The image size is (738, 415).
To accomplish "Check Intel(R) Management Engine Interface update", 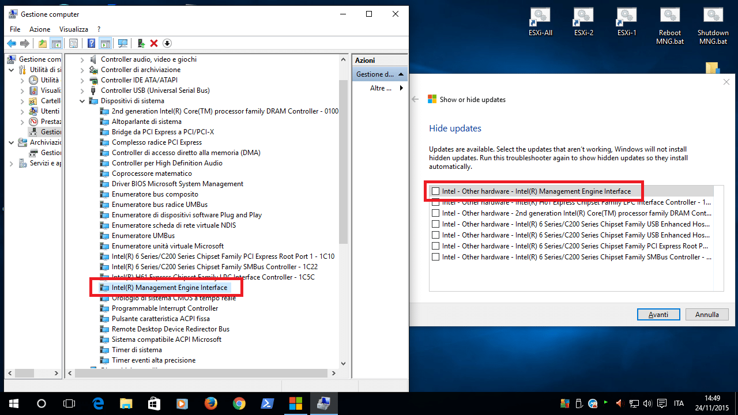I will [435, 191].
